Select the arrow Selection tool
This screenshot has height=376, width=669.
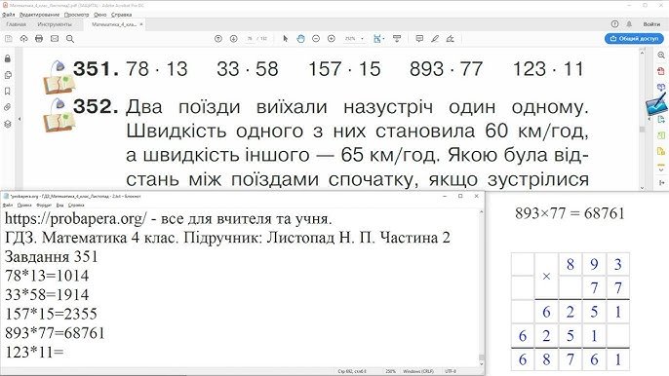point(286,39)
